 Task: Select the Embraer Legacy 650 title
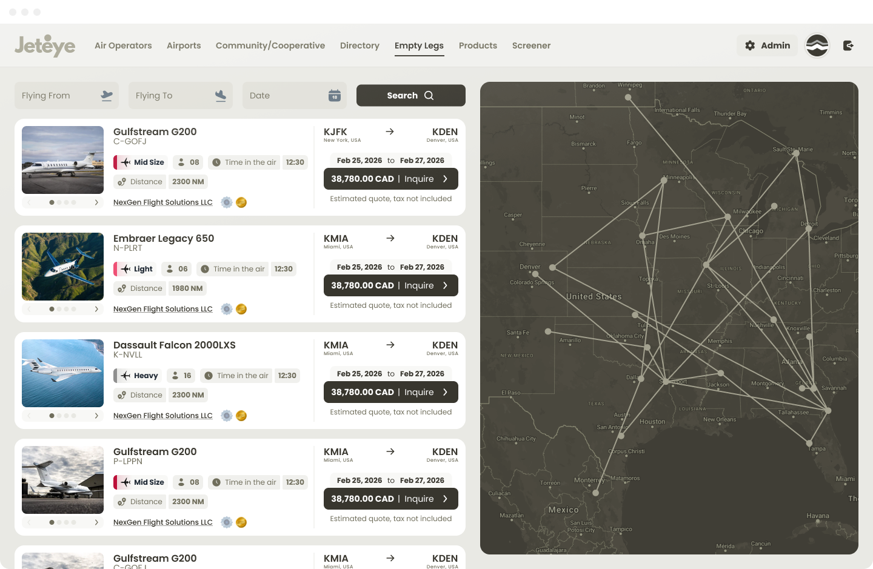pos(164,238)
